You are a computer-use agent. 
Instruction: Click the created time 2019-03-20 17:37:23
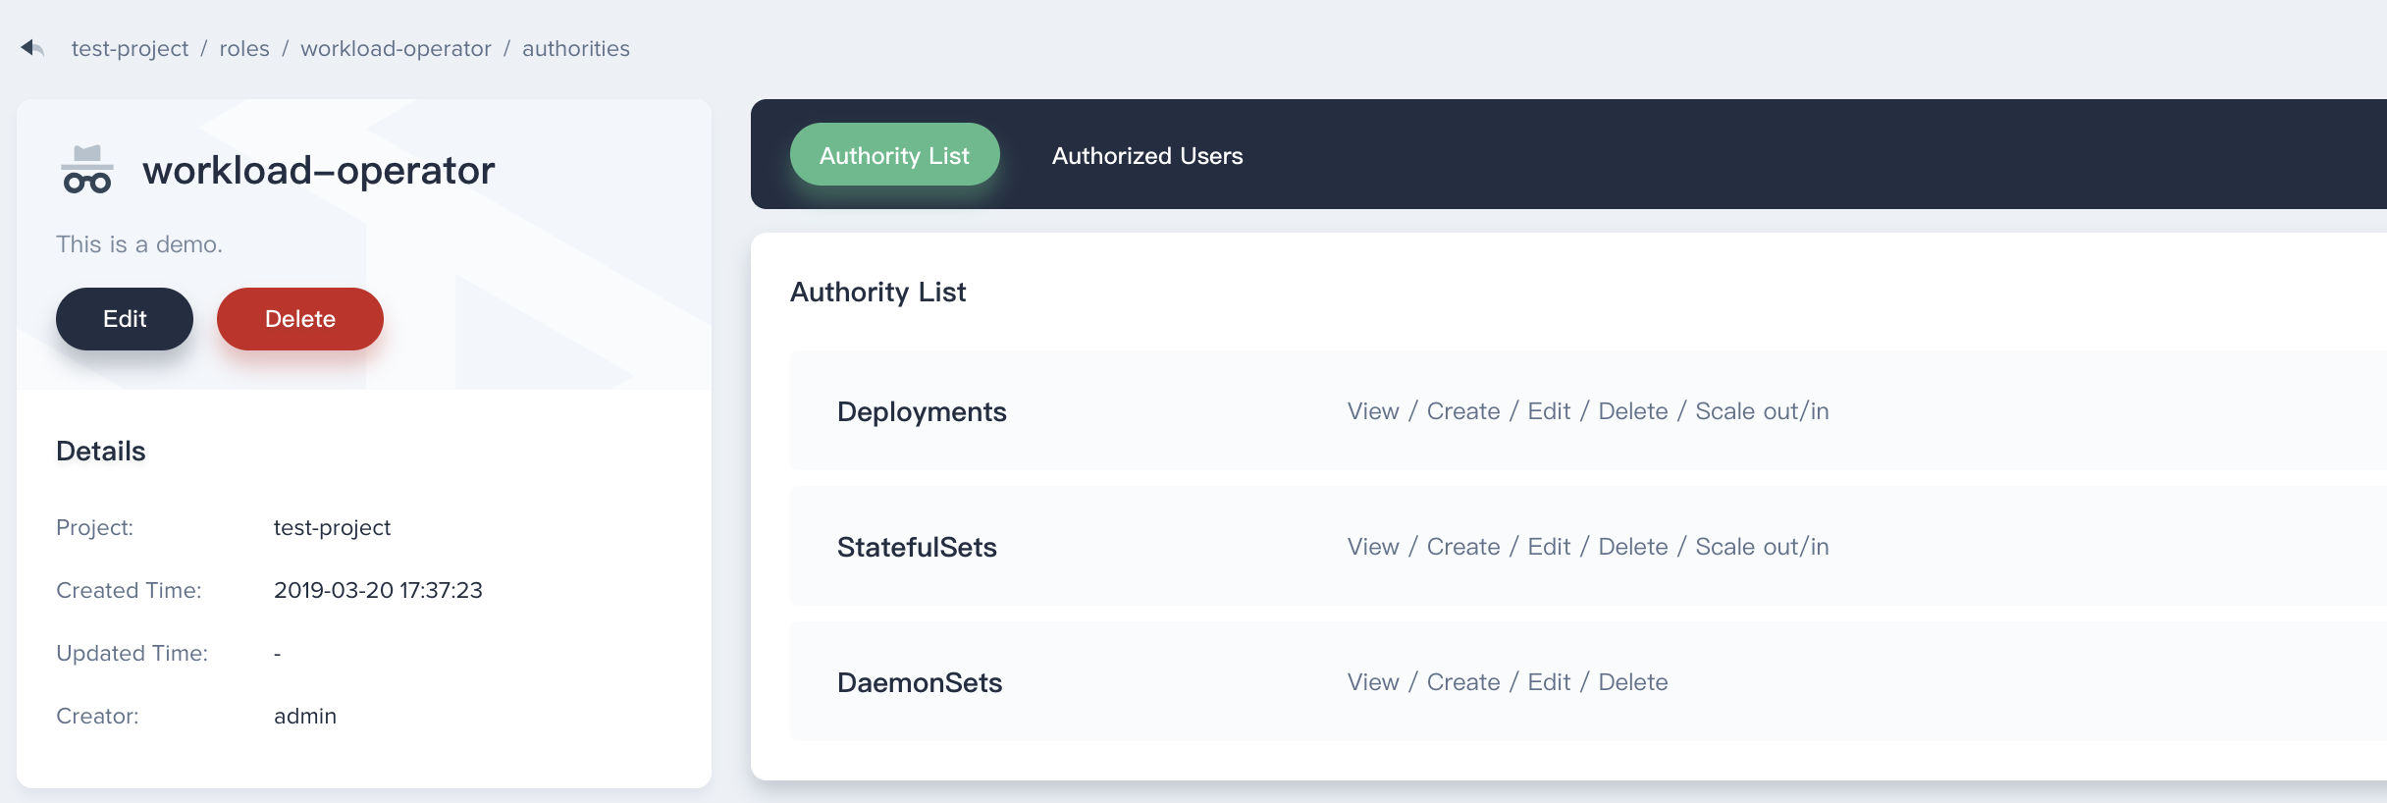tap(378, 590)
